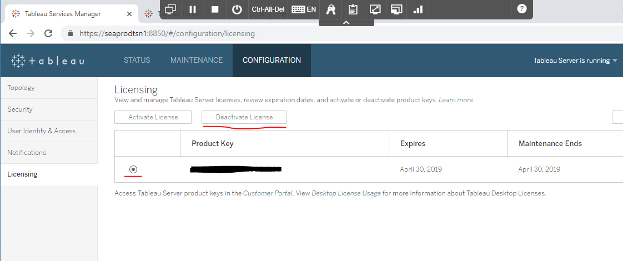
Task: Click the browser address bar URL
Action: point(167,34)
